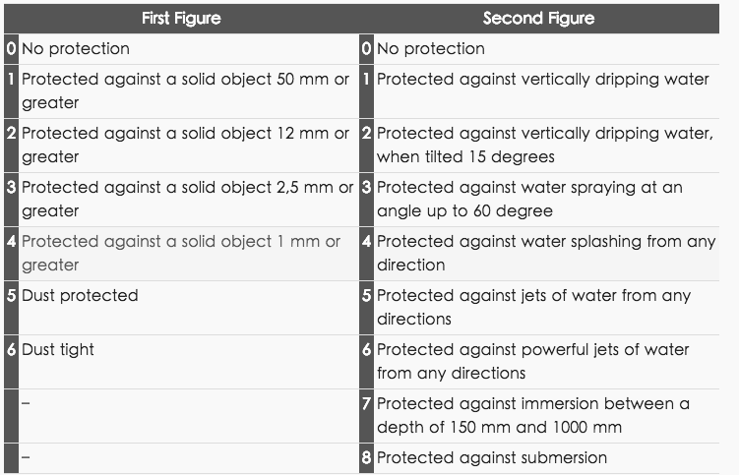739x475 pixels.
Task: Click the solid object 2,5 mm description
Action: point(187,199)
